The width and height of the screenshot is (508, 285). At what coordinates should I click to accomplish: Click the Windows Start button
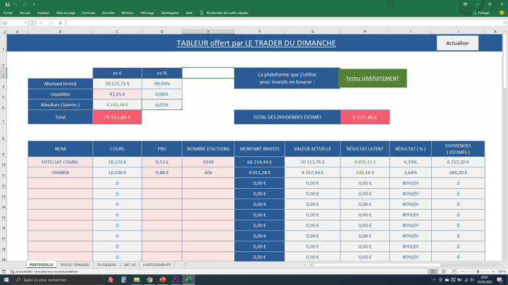click(6, 279)
